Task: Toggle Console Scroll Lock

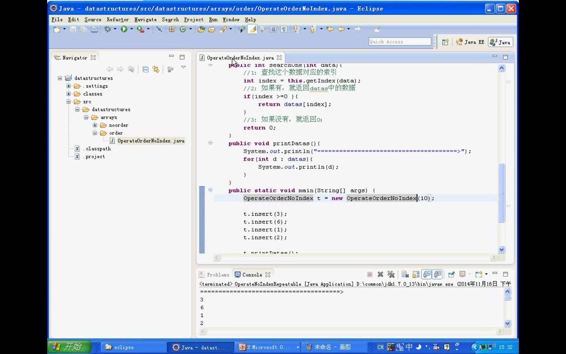Action: tap(416, 274)
